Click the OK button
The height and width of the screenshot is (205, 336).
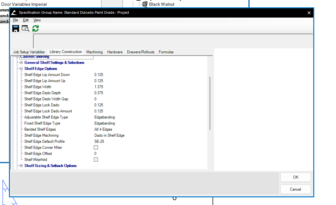coord(295,177)
